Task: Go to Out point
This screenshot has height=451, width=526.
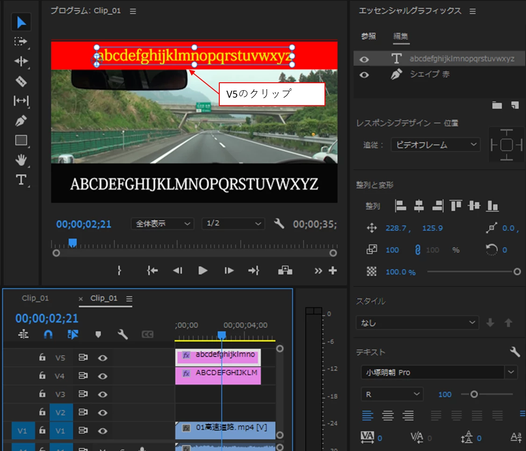Action: click(x=253, y=271)
